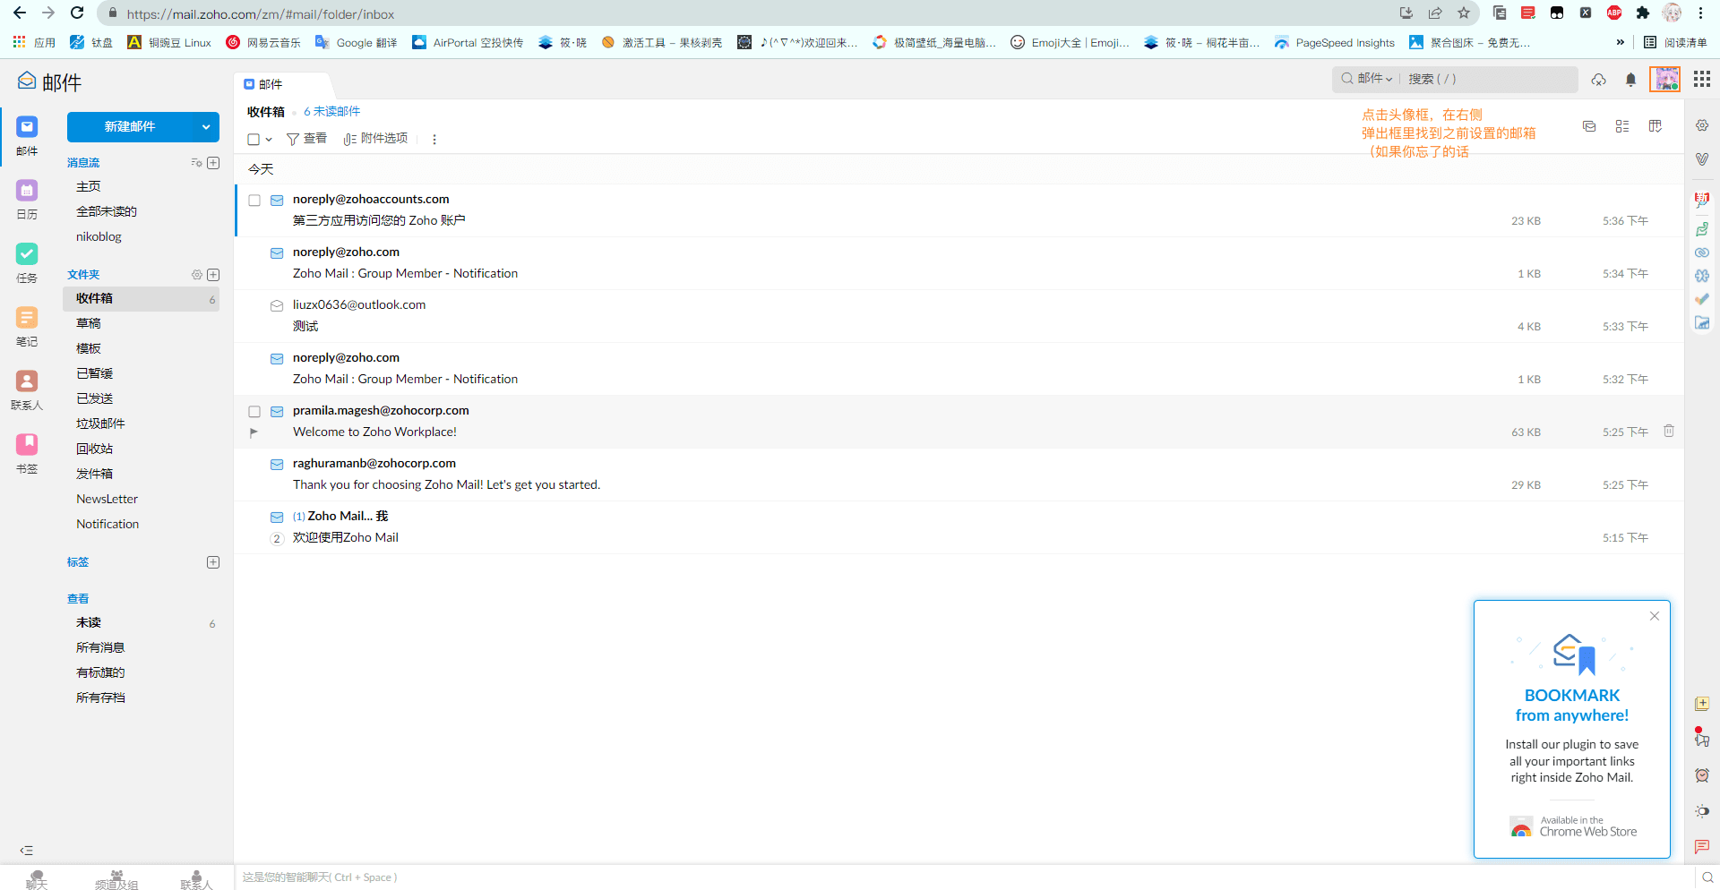Open the Calendar (日历) module icon
1720x890 pixels.
tap(27, 191)
